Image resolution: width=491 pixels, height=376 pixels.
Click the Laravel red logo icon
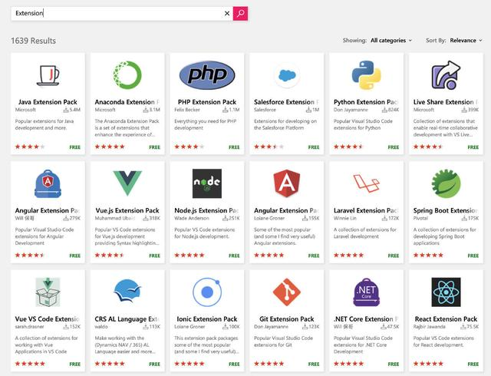coord(367,183)
